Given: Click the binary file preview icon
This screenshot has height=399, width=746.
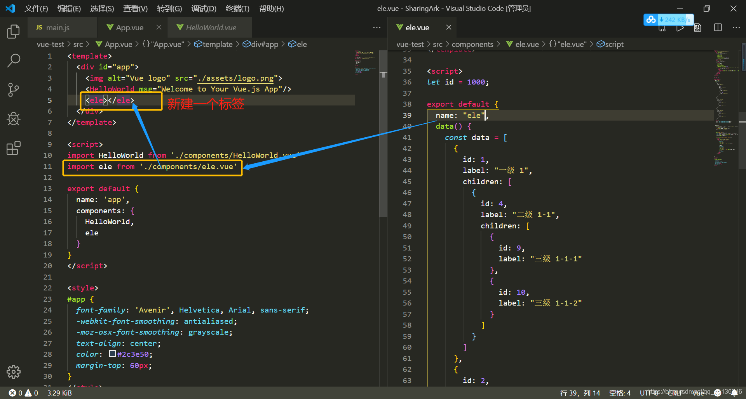Looking at the screenshot, I should pyautogui.click(x=698, y=28).
